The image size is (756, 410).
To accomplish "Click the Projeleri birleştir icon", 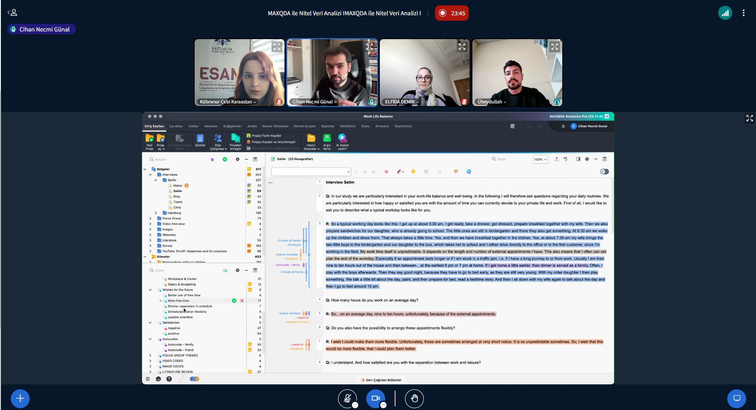I will tap(236, 141).
